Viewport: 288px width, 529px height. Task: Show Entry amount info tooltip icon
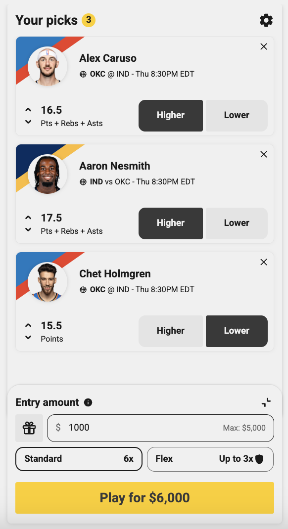88,402
